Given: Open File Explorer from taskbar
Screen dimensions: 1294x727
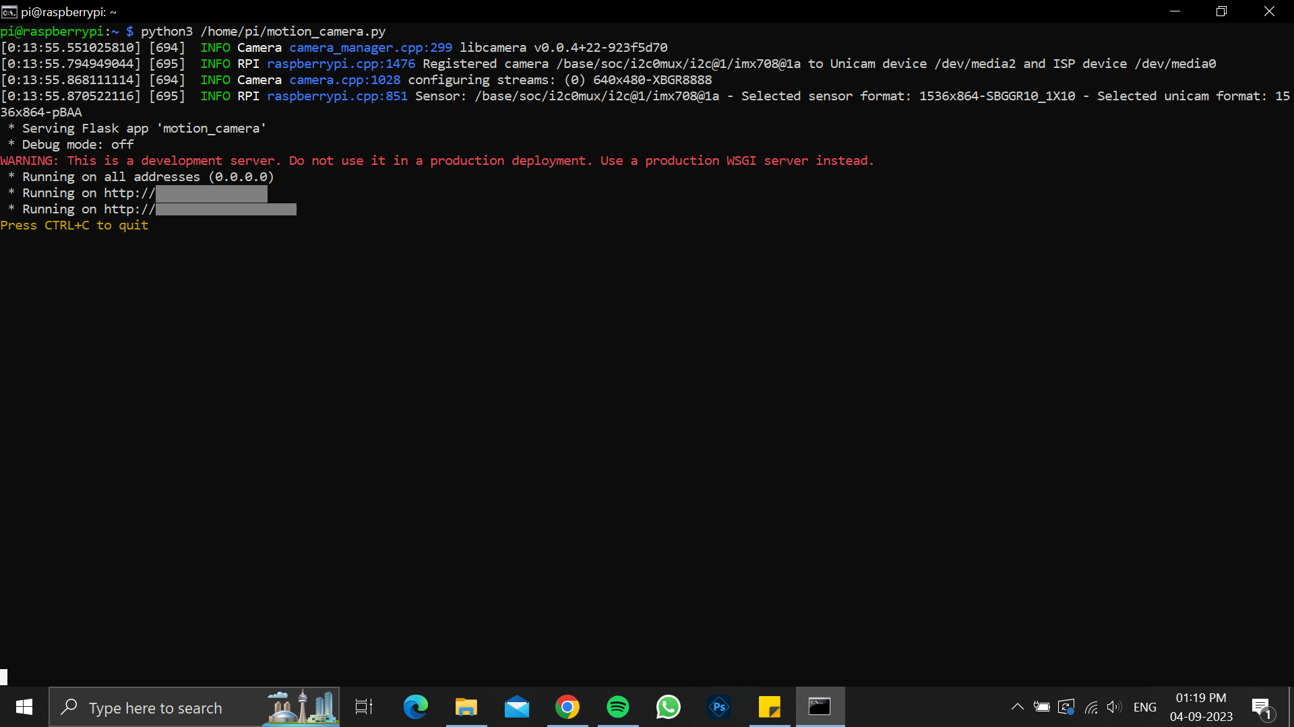Looking at the screenshot, I should (466, 707).
